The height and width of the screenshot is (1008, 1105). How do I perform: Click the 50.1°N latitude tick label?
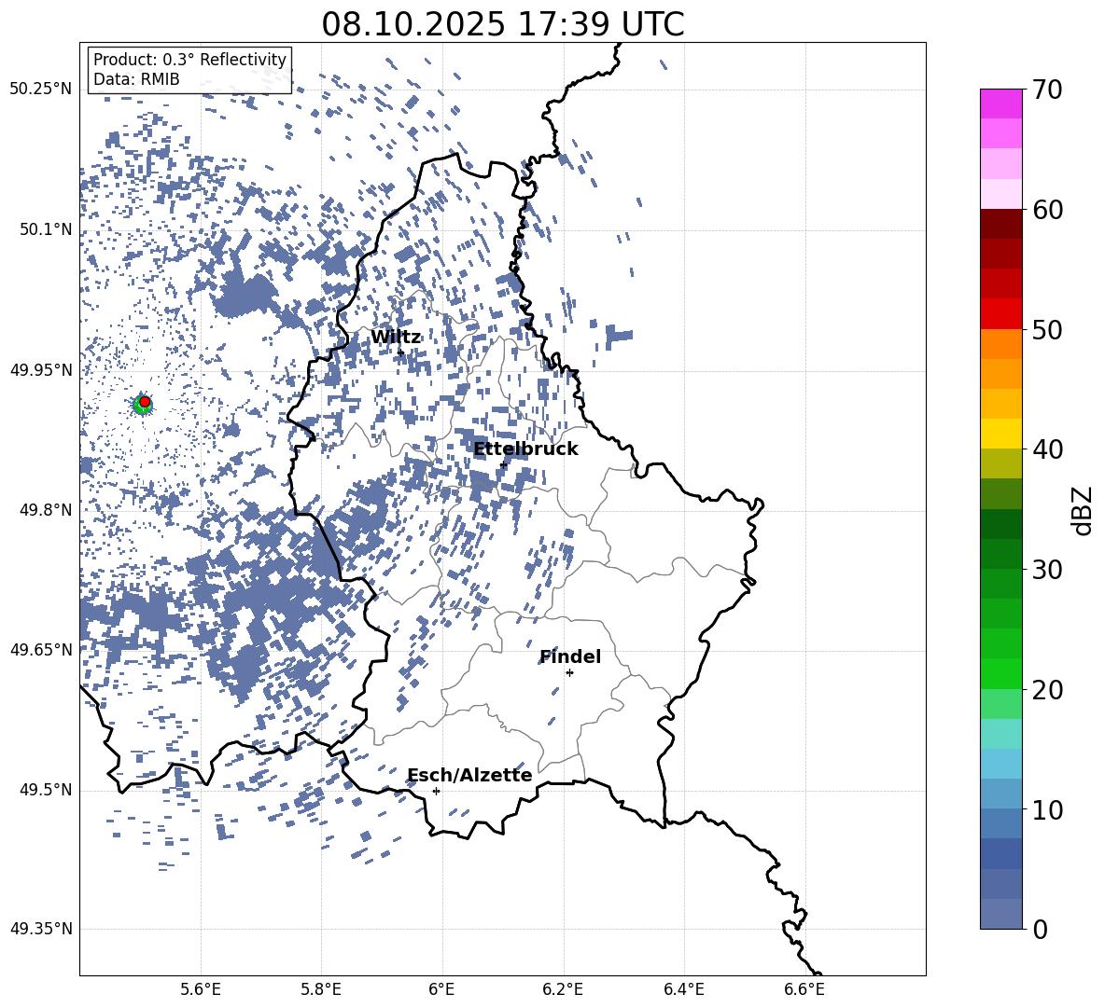pos(46,229)
